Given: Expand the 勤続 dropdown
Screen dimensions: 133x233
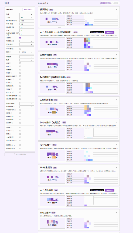Looking at the screenshot, I should point(27,60).
